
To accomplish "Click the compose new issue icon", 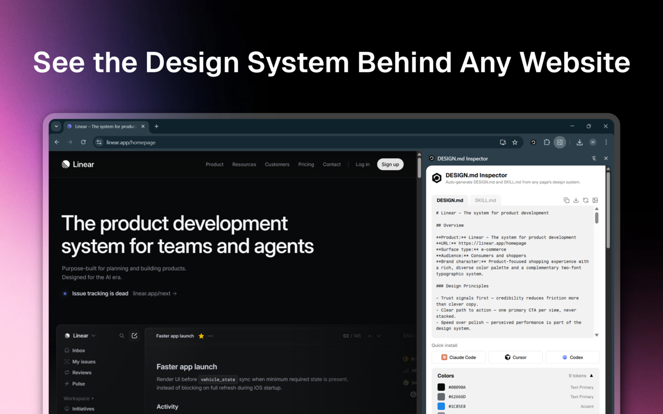I will 134,336.
